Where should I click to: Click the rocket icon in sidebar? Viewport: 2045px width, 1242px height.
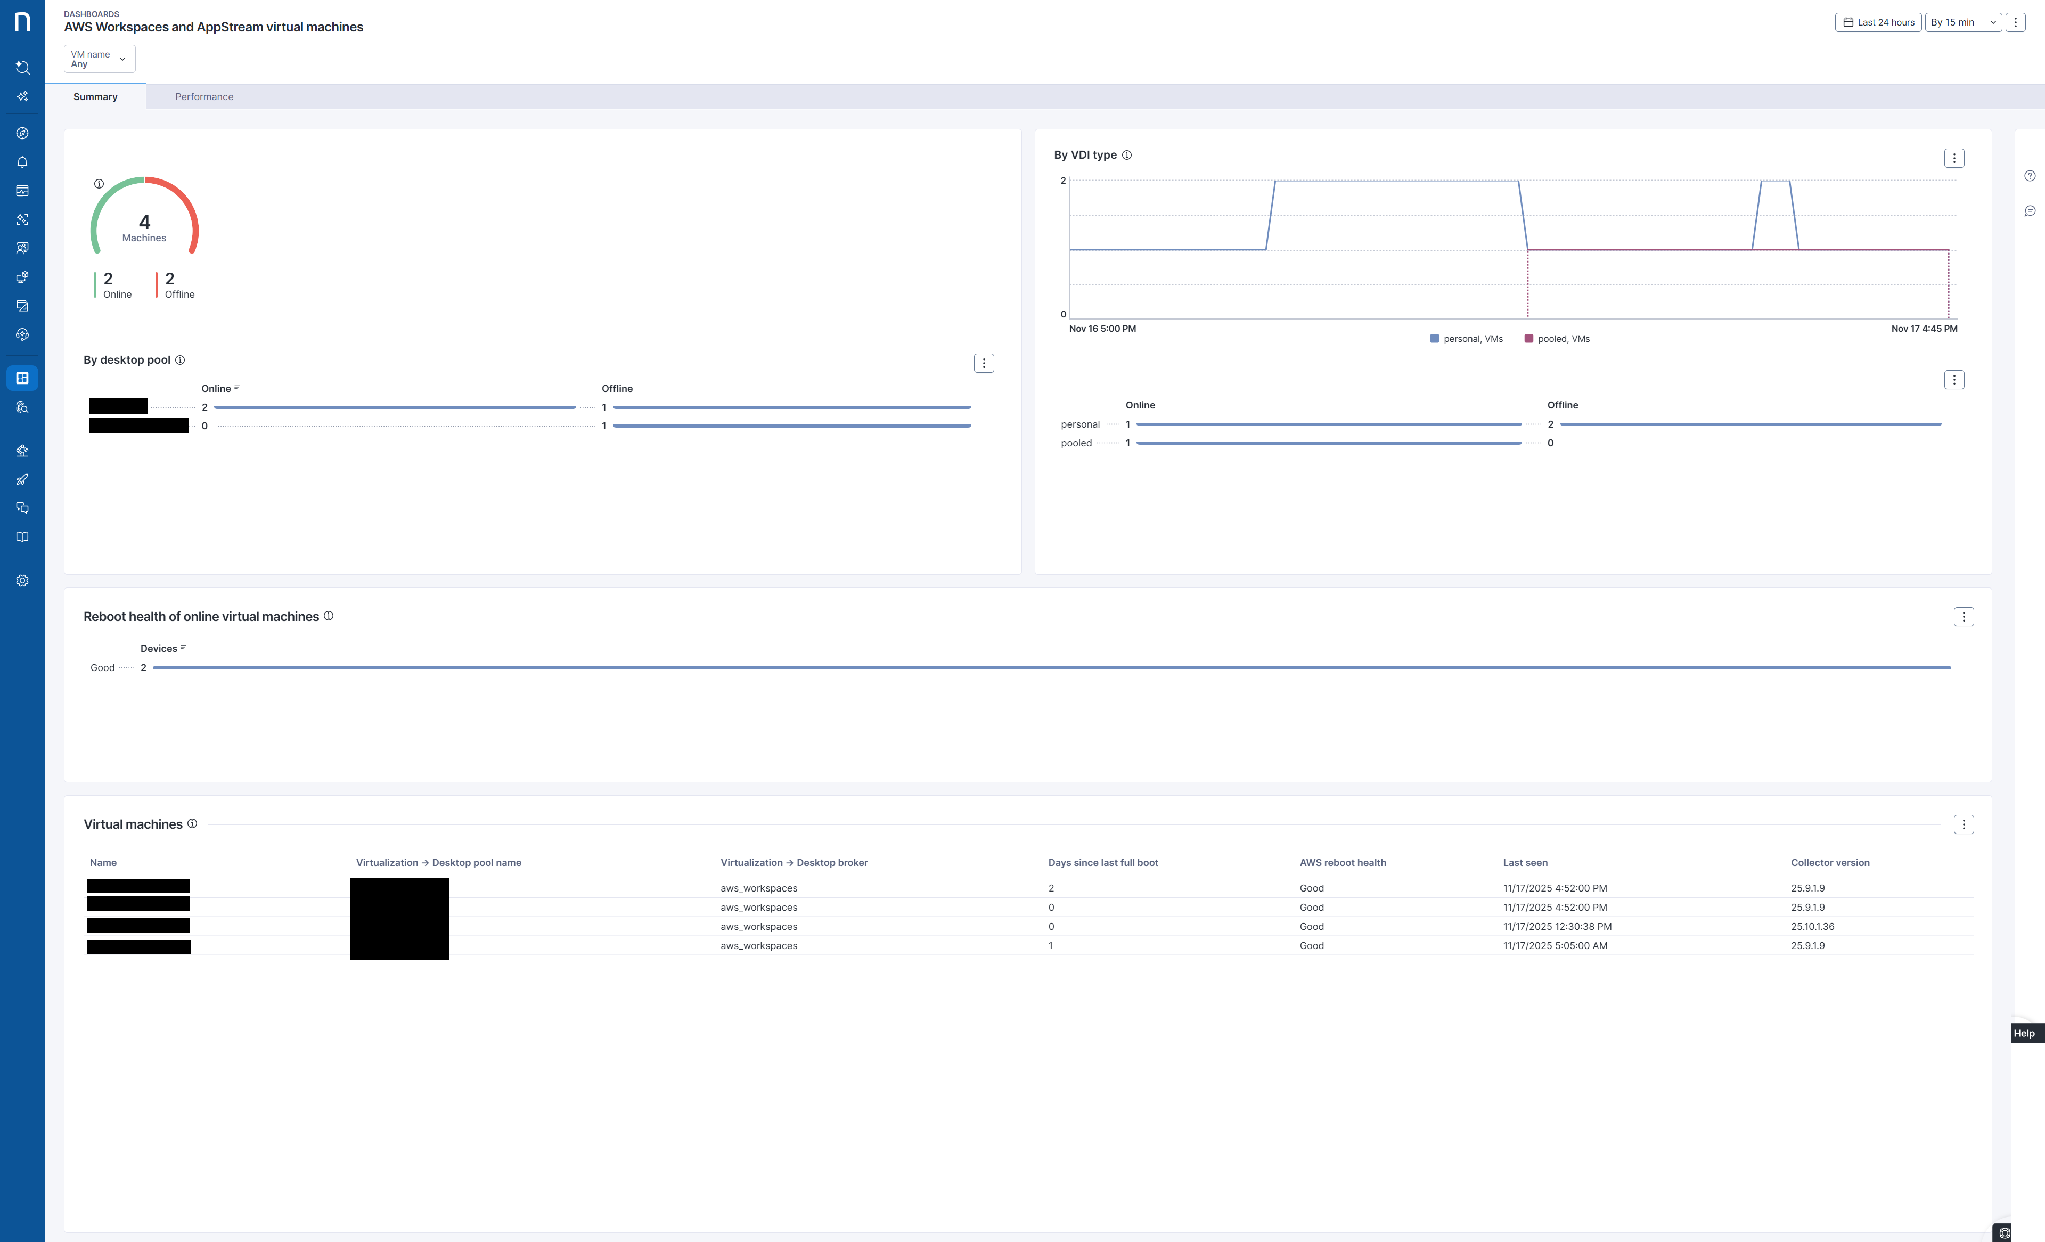coord(22,479)
